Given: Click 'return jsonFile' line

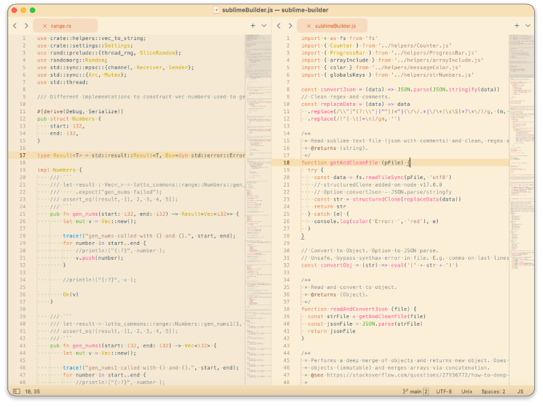Looking at the screenshot, I should pyautogui.click(x=331, y=331).
